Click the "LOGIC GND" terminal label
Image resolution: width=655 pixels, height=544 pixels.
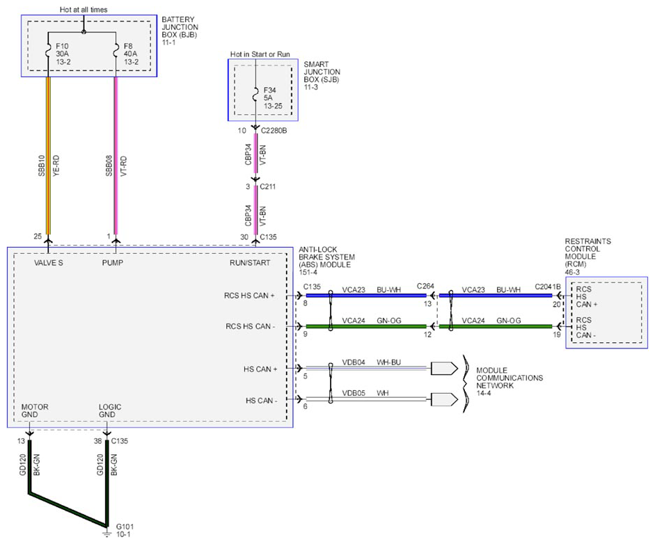point(110,410)
